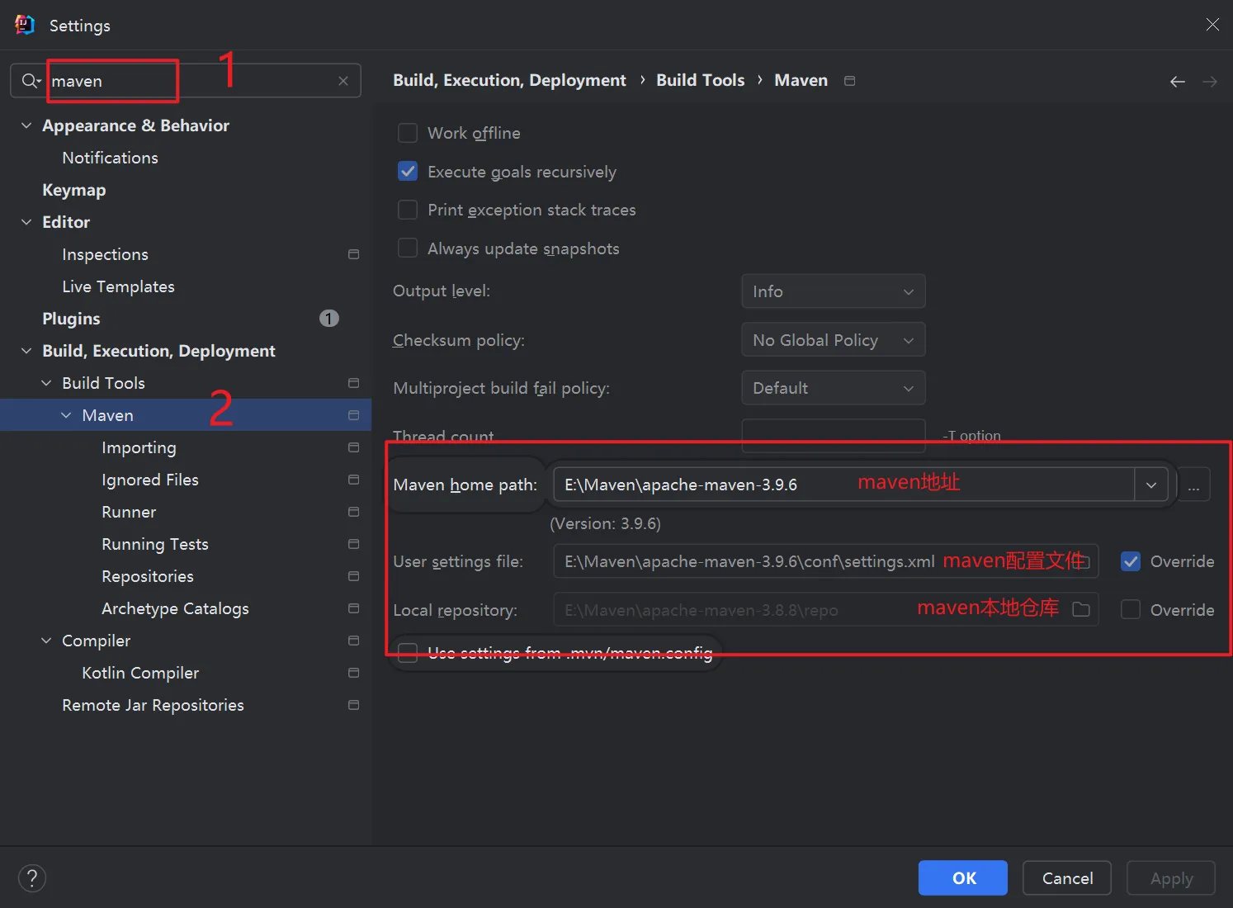Collapse Build, Execution, Deployment section
1233x908 pixels.
coord(26,351)
